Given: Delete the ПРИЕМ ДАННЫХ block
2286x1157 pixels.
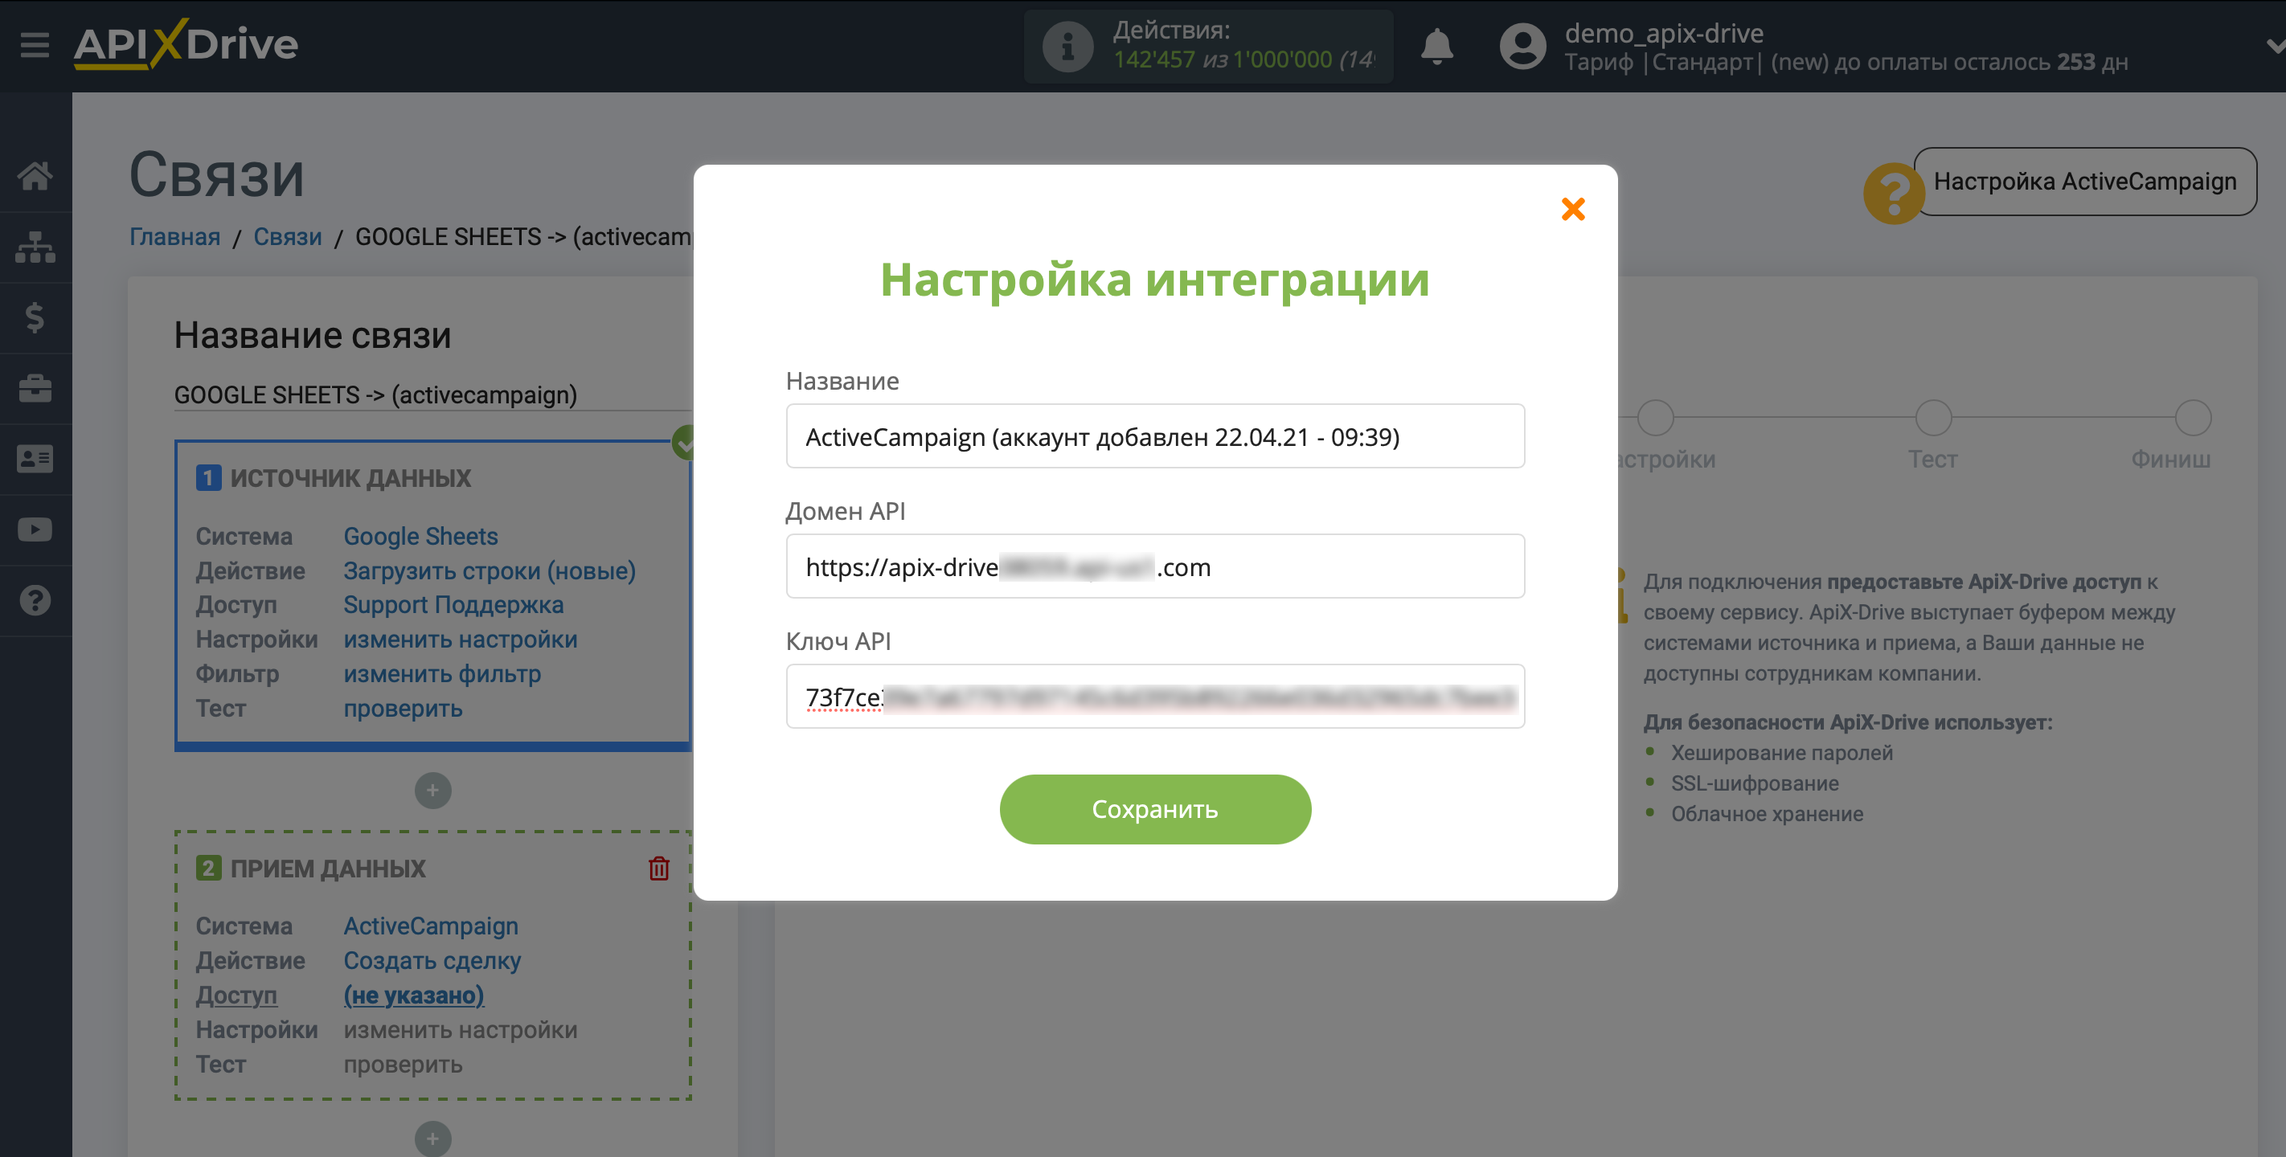Looking at the screenshot, I should (x=658, y=868).
